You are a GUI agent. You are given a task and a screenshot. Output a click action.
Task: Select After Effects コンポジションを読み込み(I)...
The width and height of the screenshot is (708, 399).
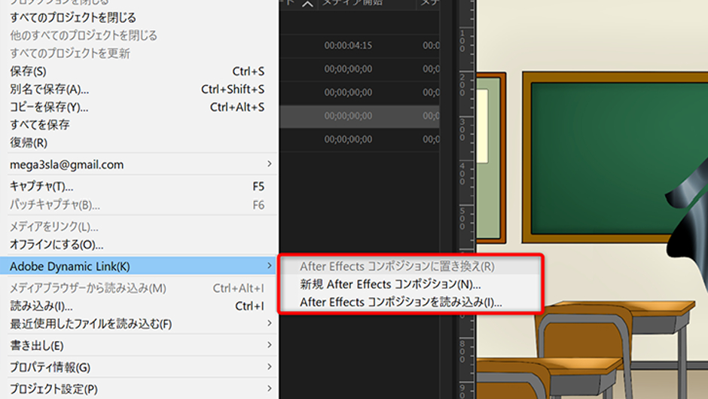[x=410, y=303]
